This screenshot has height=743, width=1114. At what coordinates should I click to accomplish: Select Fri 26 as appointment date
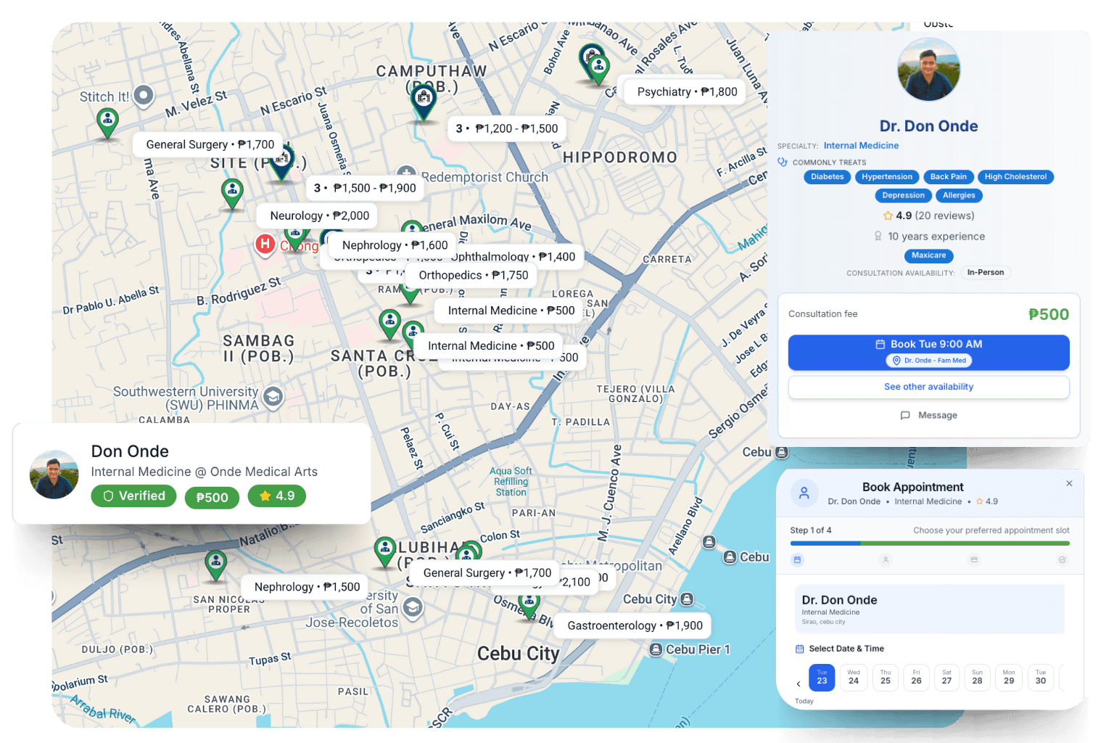916,677
